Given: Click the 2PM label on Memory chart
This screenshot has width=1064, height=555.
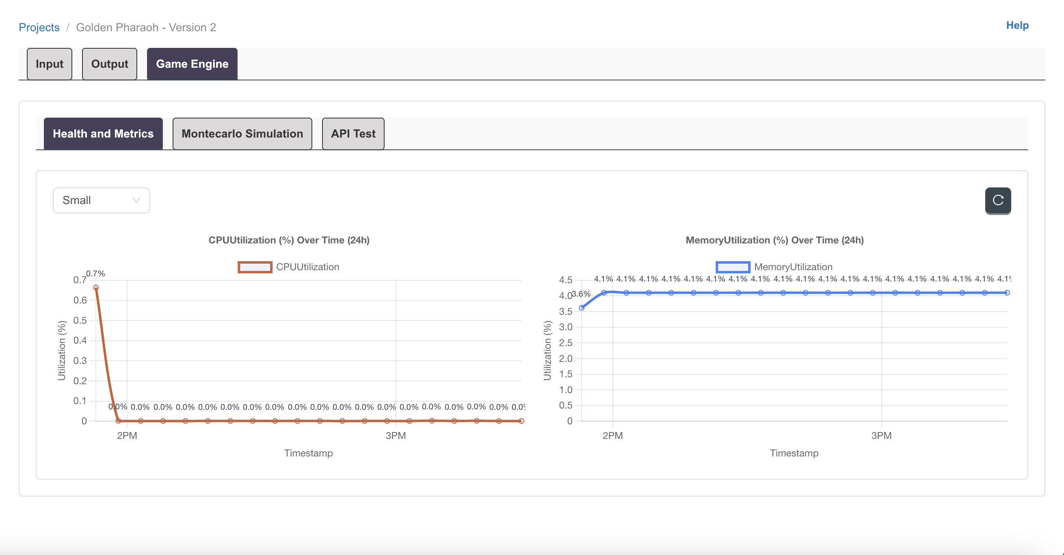Looking at the screenshot, I should (x=612, y=436).
